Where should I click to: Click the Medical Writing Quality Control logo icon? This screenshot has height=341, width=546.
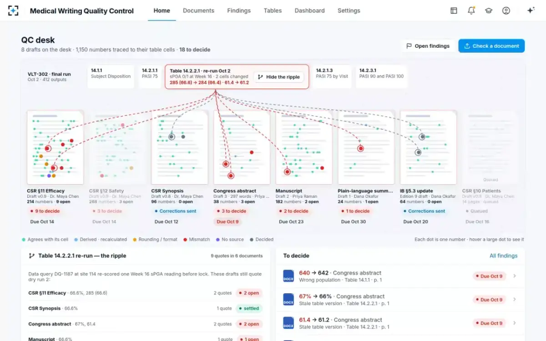(x=14, y=10)
